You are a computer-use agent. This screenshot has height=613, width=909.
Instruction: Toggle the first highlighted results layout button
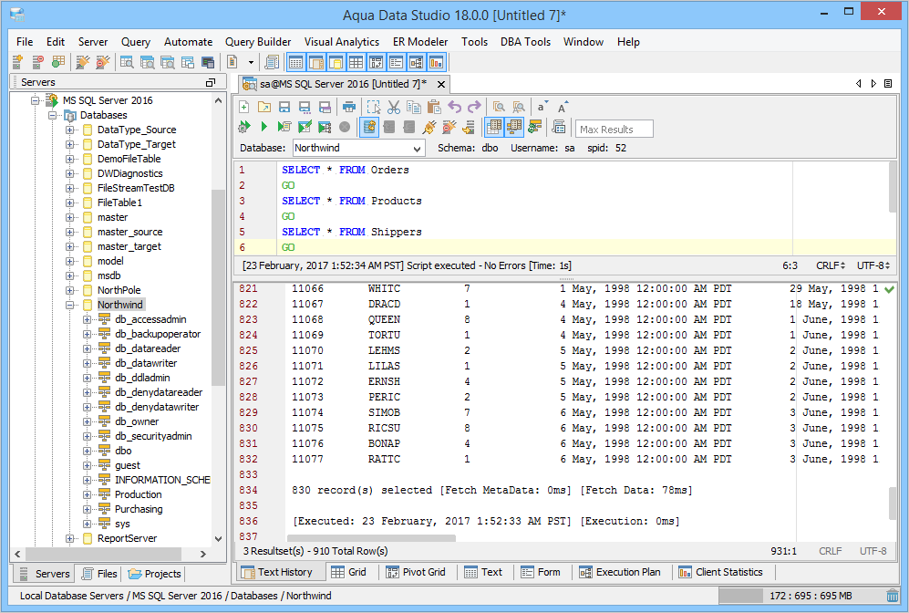(493, 128)
